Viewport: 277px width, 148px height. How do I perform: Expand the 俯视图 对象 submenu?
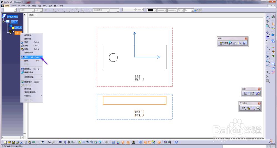point(32,77)
